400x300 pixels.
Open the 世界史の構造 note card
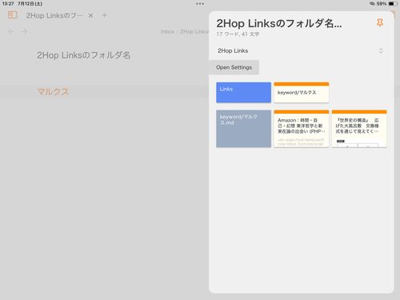coord(359,129)
